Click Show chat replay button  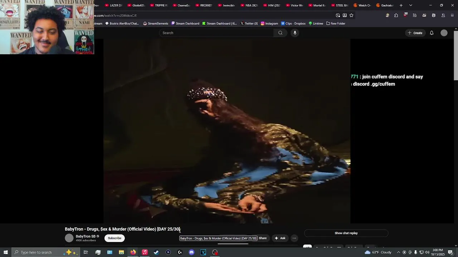[346, 233]
